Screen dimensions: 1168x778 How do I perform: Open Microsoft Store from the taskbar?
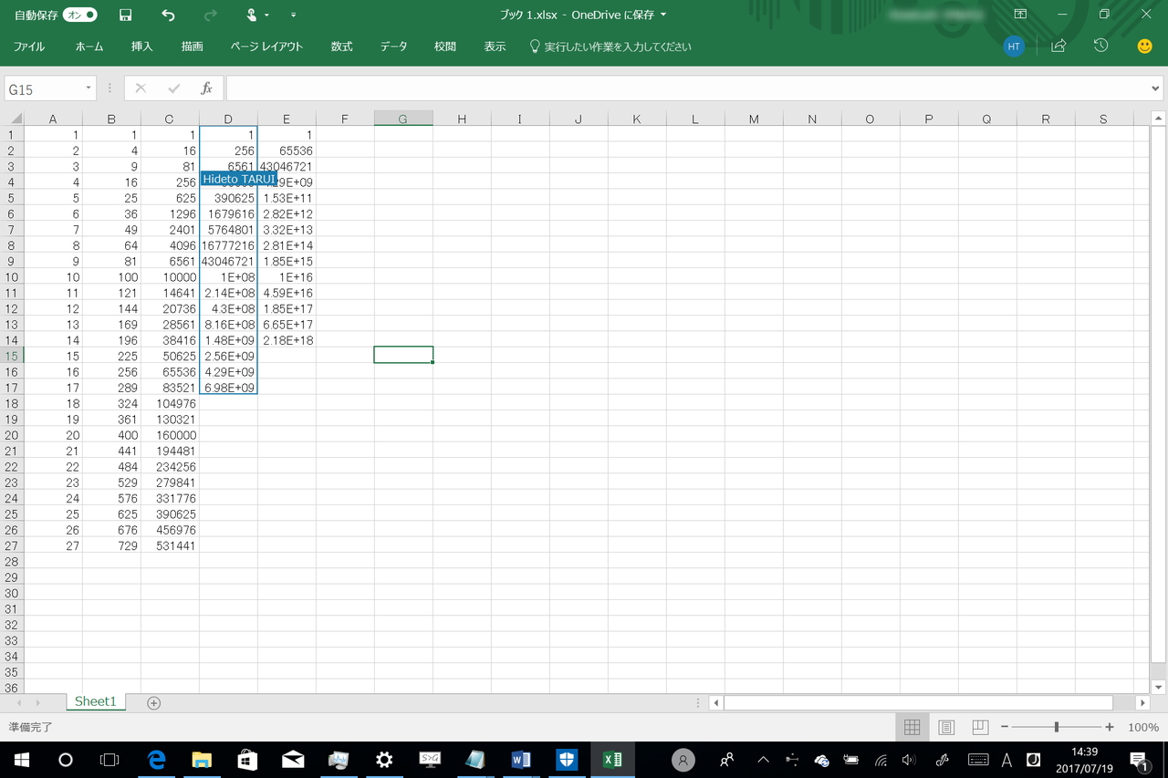(x=247, y=760)
